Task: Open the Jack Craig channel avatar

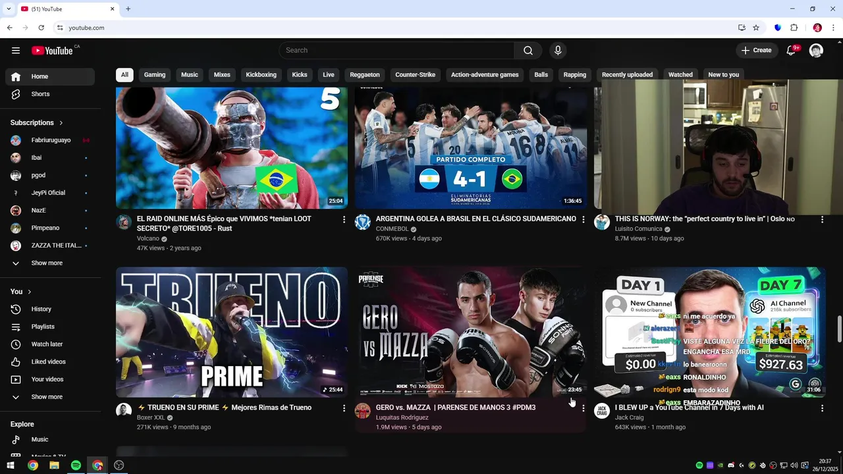Action: click(x=602, y=411)
